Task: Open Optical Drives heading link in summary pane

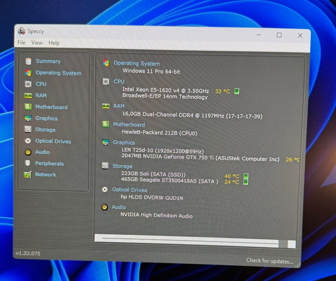Action: coord(129,190)
